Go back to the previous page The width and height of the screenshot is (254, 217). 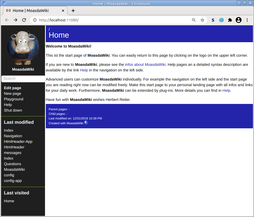(7, 20)
